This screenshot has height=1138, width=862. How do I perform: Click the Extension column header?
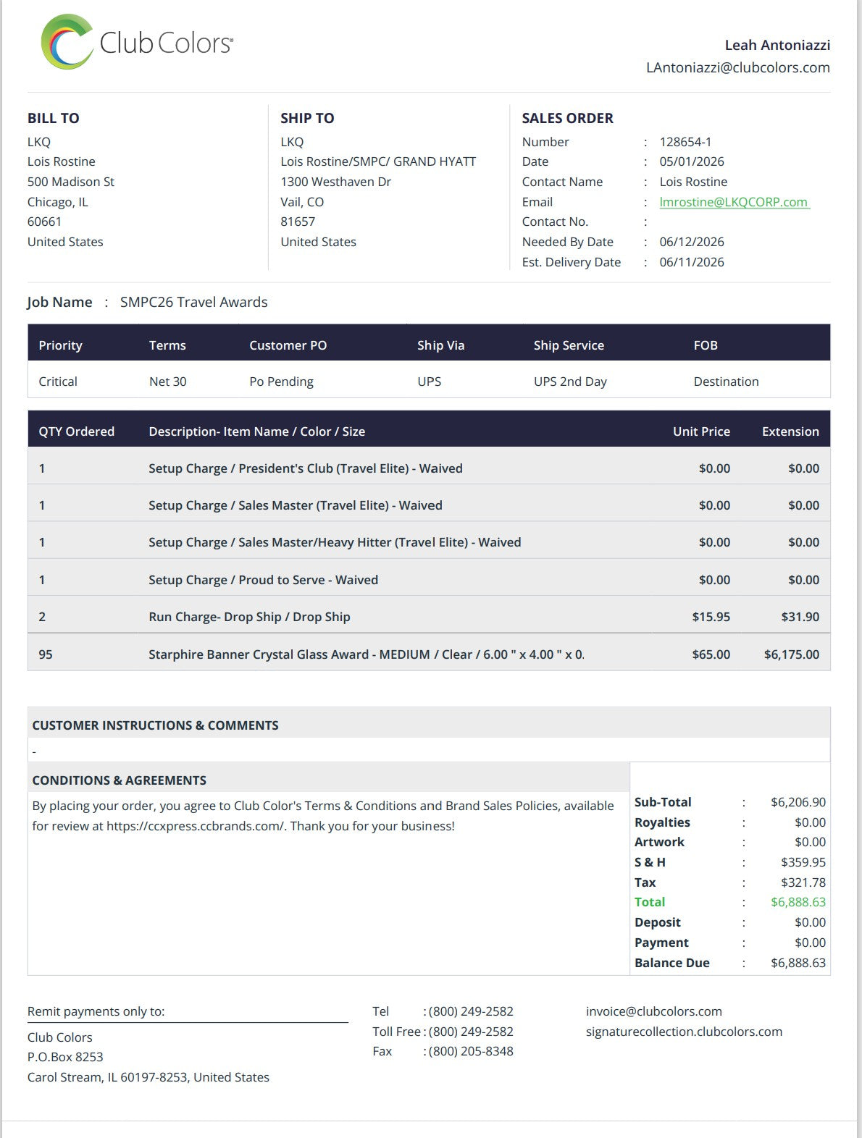click(790, 431)
